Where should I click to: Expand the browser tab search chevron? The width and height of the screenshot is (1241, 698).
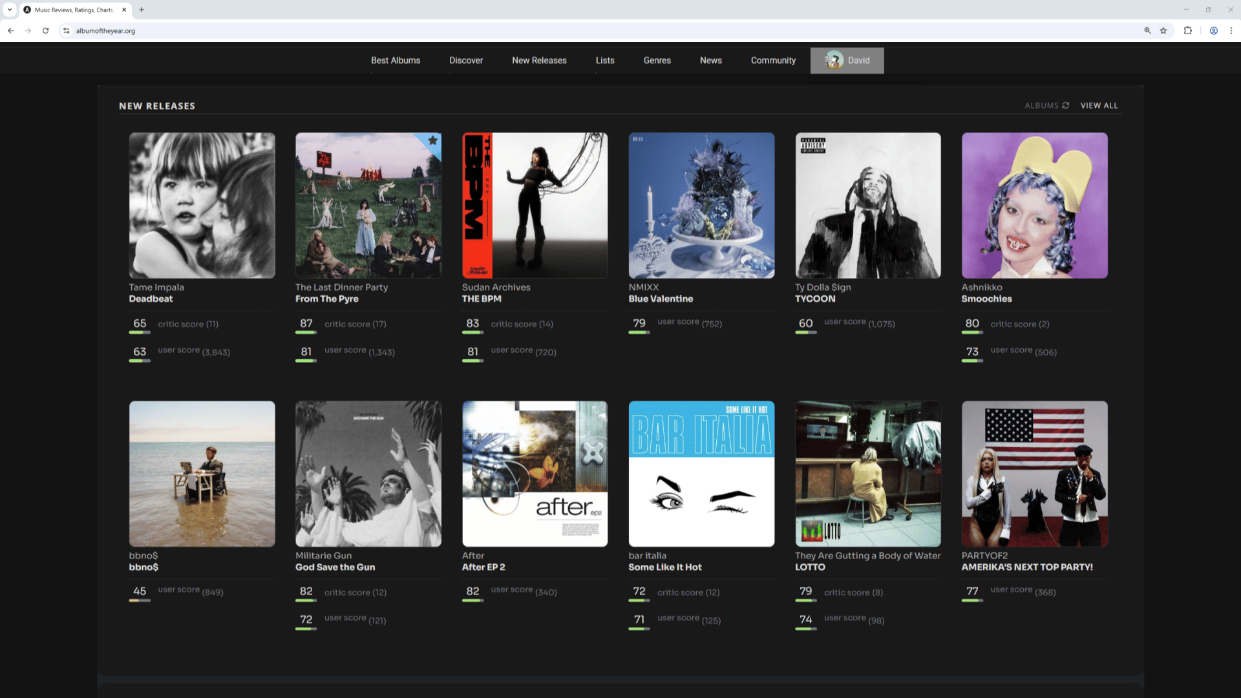(10, 10)
